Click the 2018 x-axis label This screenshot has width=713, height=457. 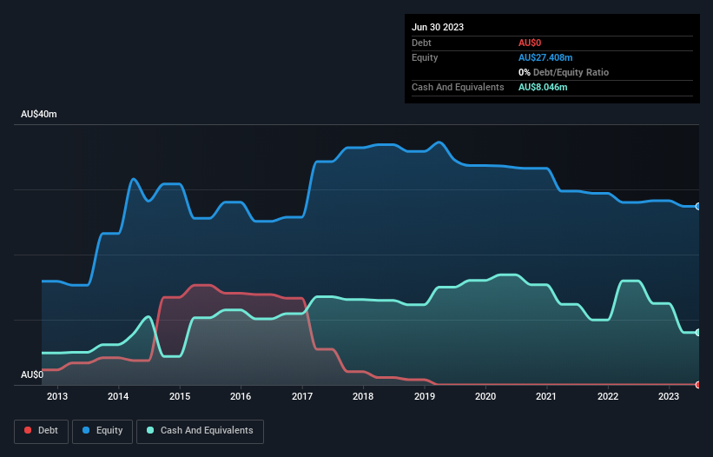coord(363,396)
